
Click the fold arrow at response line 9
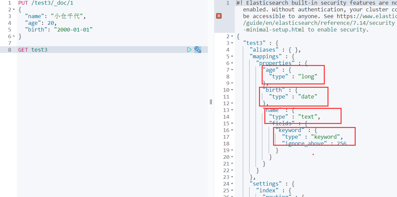click(x=232, y=83)
